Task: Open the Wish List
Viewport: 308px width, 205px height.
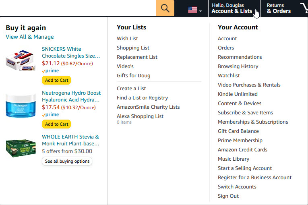Action: point(127,39)
